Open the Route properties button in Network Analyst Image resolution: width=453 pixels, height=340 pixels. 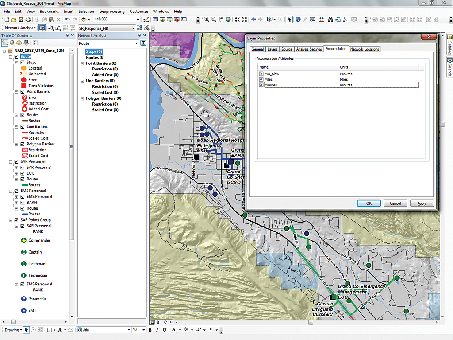(143, 43)
